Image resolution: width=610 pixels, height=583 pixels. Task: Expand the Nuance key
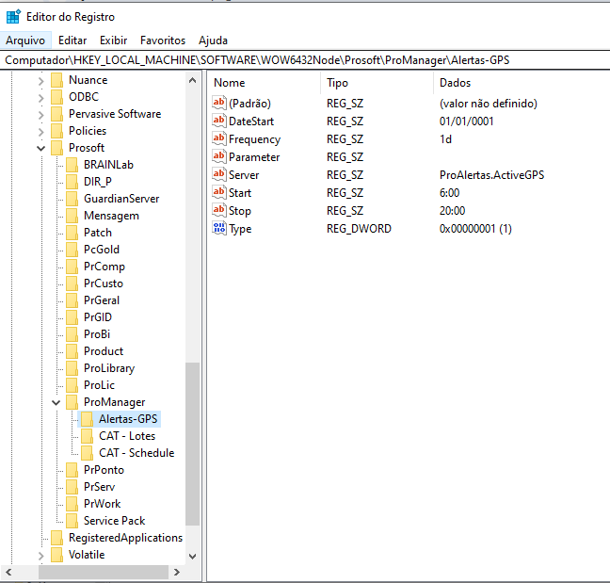40,81
